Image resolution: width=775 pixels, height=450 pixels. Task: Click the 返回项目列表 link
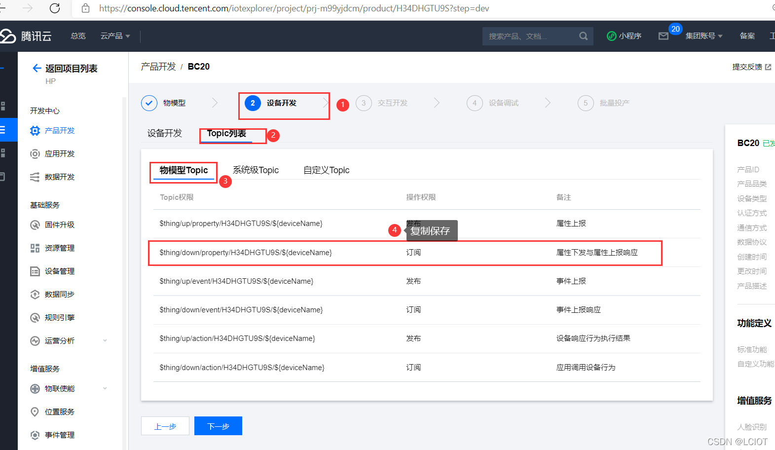(x=72, y=69)
